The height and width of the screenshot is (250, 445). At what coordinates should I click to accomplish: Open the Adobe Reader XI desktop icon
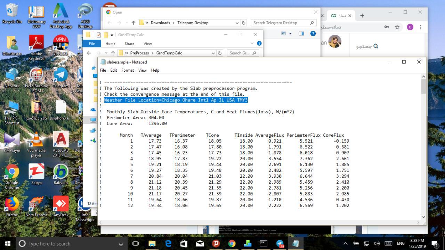coord(36,47)
